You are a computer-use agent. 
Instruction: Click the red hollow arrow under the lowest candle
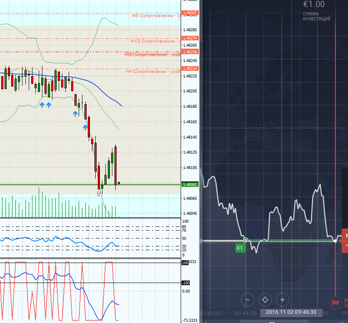[99, 194]
